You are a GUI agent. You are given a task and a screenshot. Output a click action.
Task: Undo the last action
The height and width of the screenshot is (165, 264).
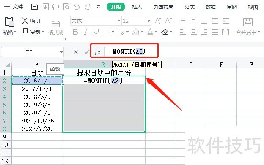pyautogui.click(x=77, y=7)
